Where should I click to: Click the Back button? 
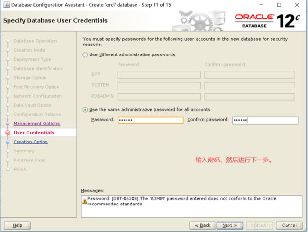coord(202,225)
